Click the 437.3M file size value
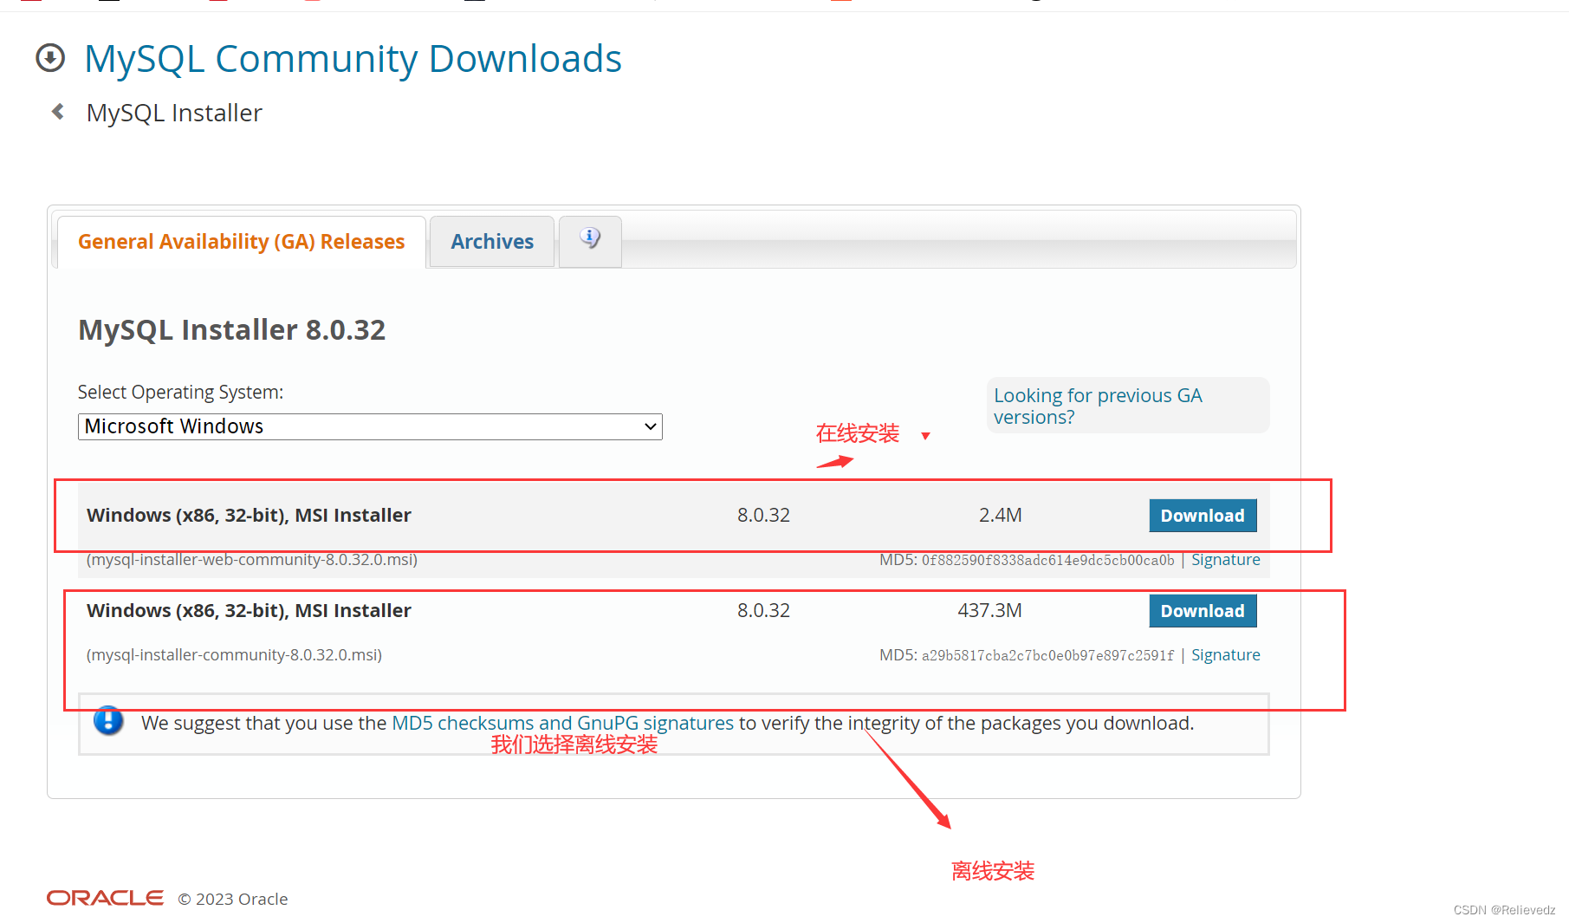The height and width of the screenshot is (923, 1569). 989,611
